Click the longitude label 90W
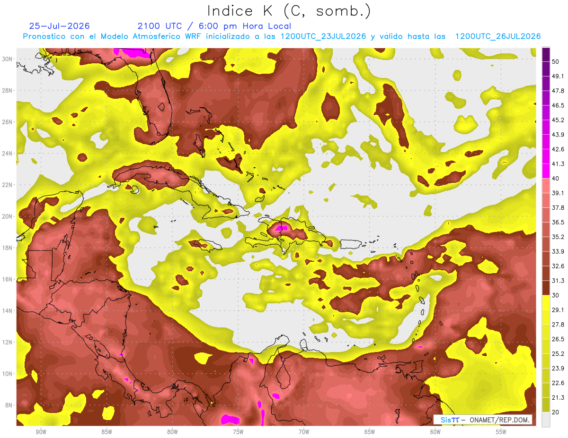 (x=41, y=432)
